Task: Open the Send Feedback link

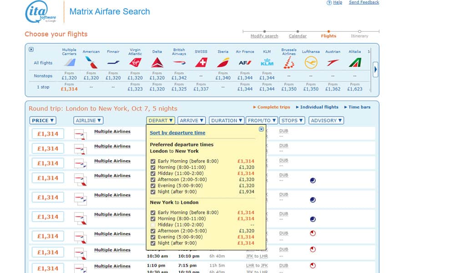Action: pos(364,2)
